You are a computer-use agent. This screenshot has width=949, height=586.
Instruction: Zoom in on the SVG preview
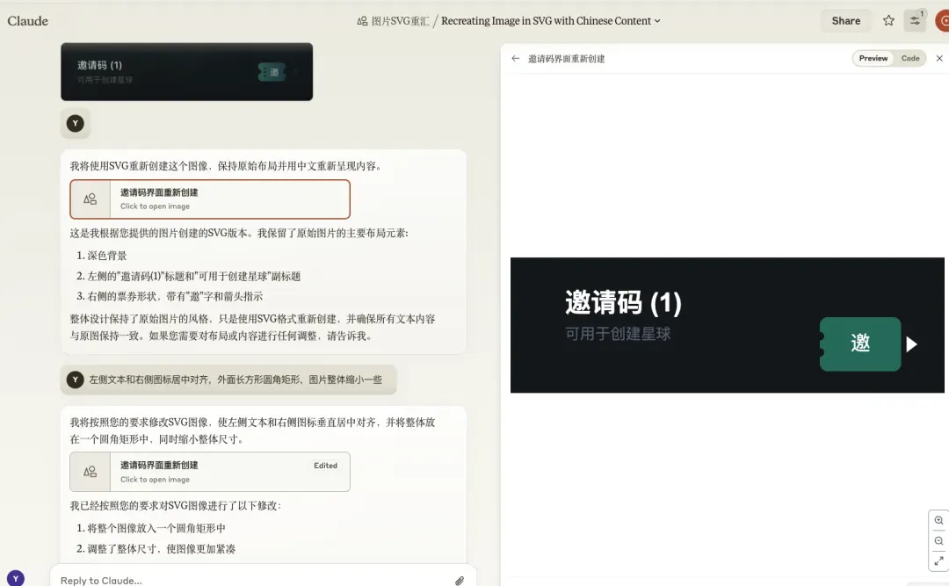pyautogui.click(x=938, y=521)
